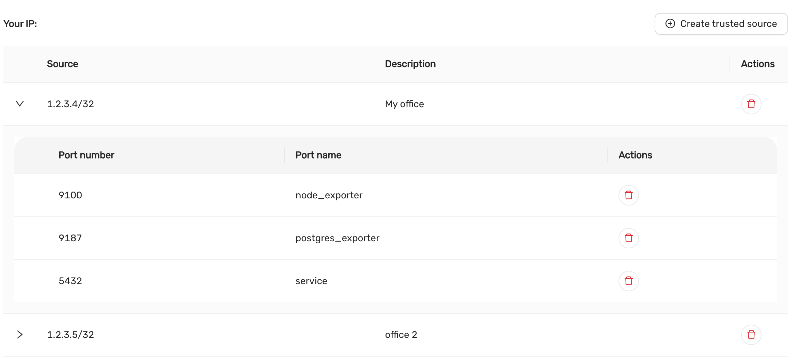Expand the 1.2.3.5/32 source entry
Screen dimensions: 799x360
coord(19,334)
